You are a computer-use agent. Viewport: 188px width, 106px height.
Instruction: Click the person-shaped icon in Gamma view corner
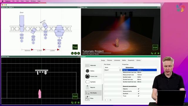pyautogui.click(x=75, y=102)
